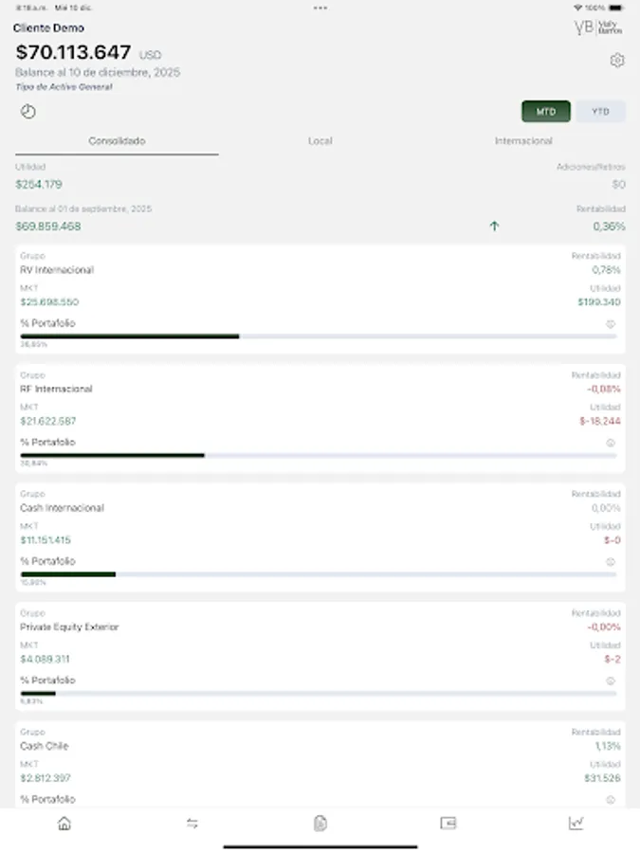This screenshot has width=640, height=853.
Task: Open the wallet icon in bottom bar
Action: [448, 823]
